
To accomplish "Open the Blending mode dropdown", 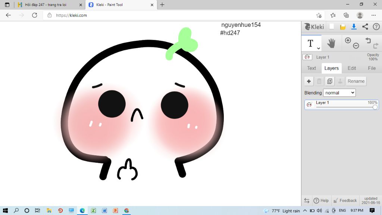I will point(339,93).
